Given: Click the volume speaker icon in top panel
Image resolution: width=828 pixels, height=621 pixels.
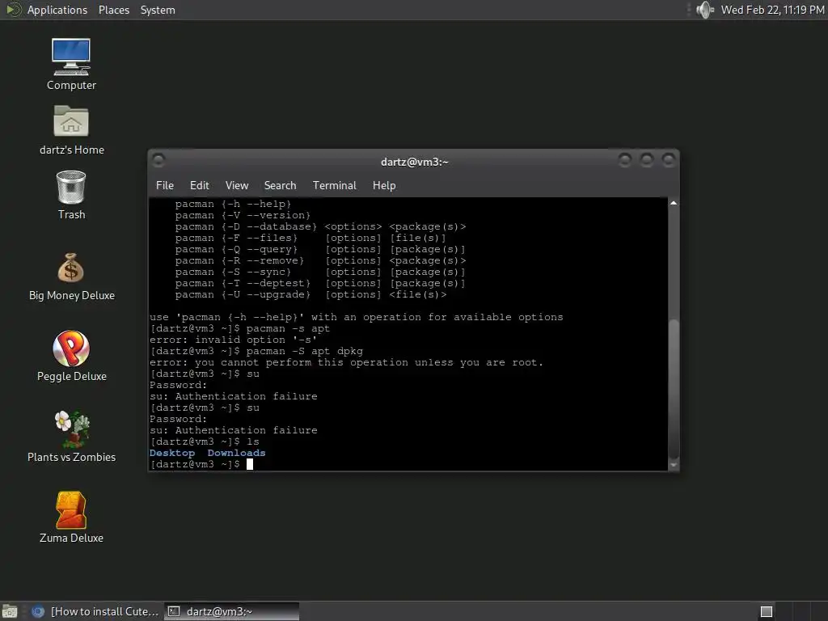Looking at the screenshot, I should tap(704, 10).
